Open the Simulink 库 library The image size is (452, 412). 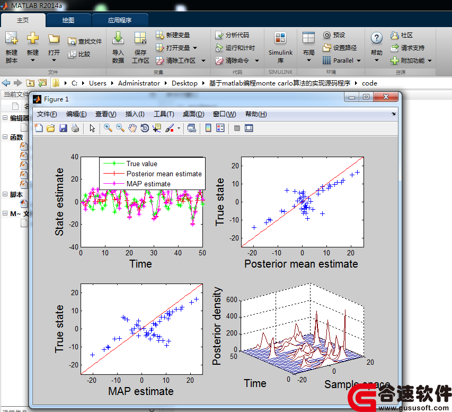pos(280,47)
